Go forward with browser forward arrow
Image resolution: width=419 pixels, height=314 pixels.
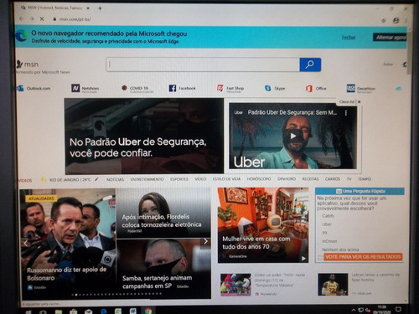32,19
